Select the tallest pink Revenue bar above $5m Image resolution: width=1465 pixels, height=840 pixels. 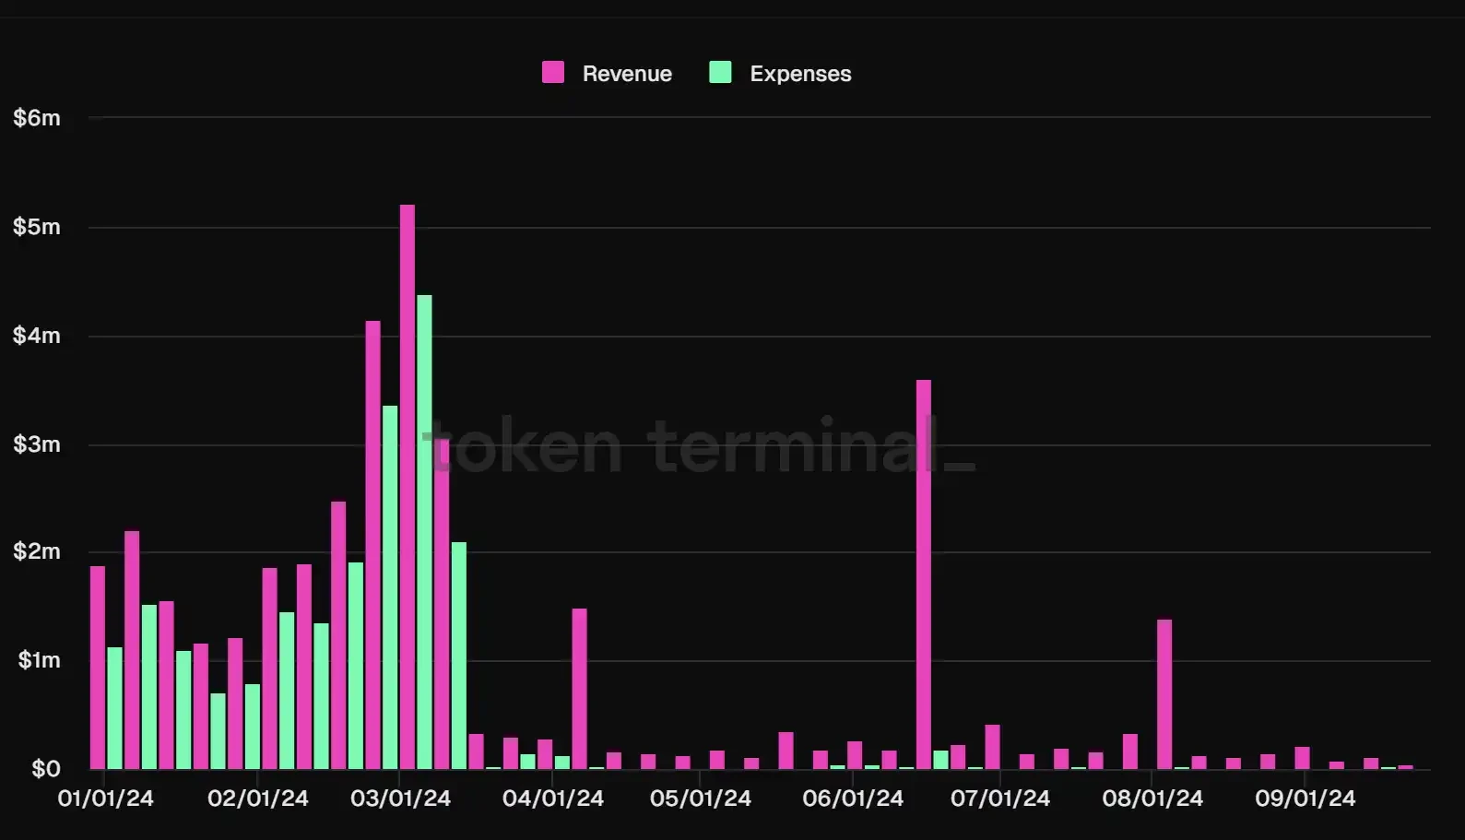[x=408, y=486]
